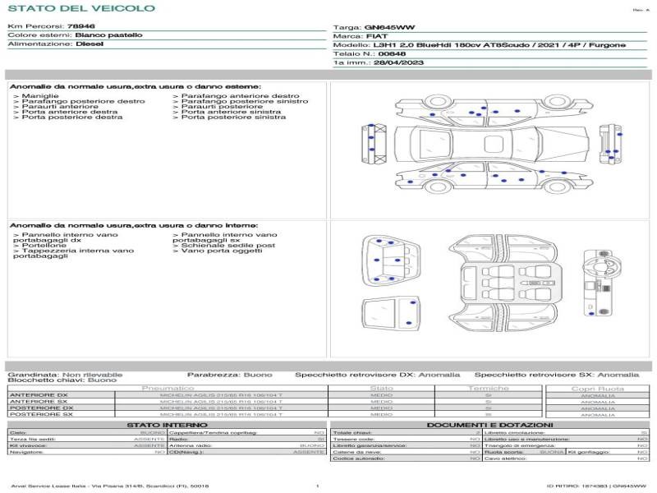The width and height of the screenshot is (657, 493).
Task: Click the Paraurti posteriore entry
Action: point(218,107)
